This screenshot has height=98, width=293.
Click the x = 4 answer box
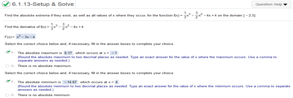tap(117, 82)
